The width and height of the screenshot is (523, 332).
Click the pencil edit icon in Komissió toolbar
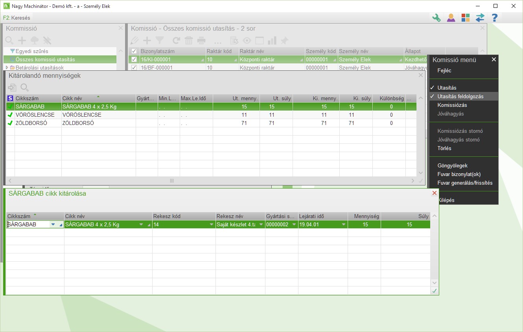135,40
